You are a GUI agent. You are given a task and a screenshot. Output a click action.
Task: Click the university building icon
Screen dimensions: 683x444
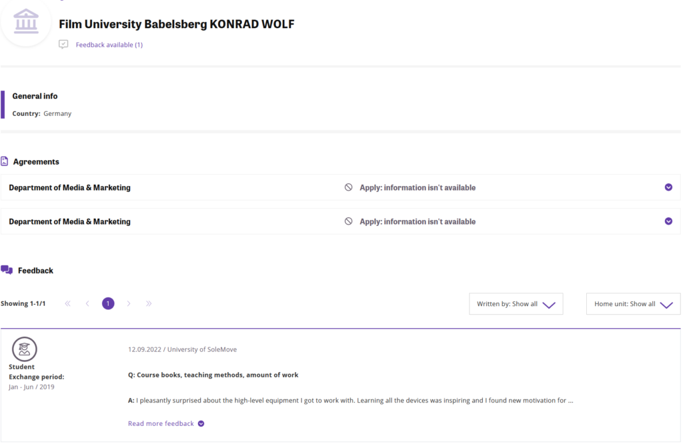point(26,21)
